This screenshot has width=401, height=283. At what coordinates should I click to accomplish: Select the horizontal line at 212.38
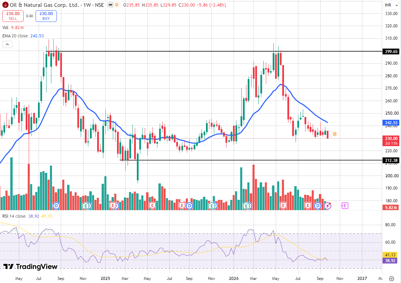point(250,160)
